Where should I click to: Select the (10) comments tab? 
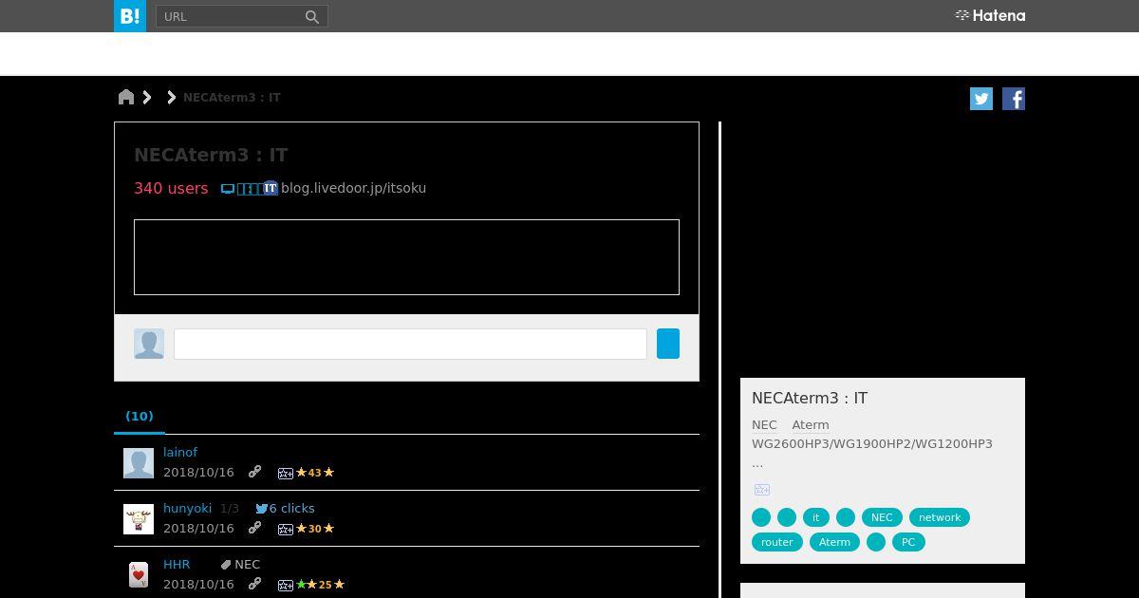pyautogui.click(x=140, y=416)
